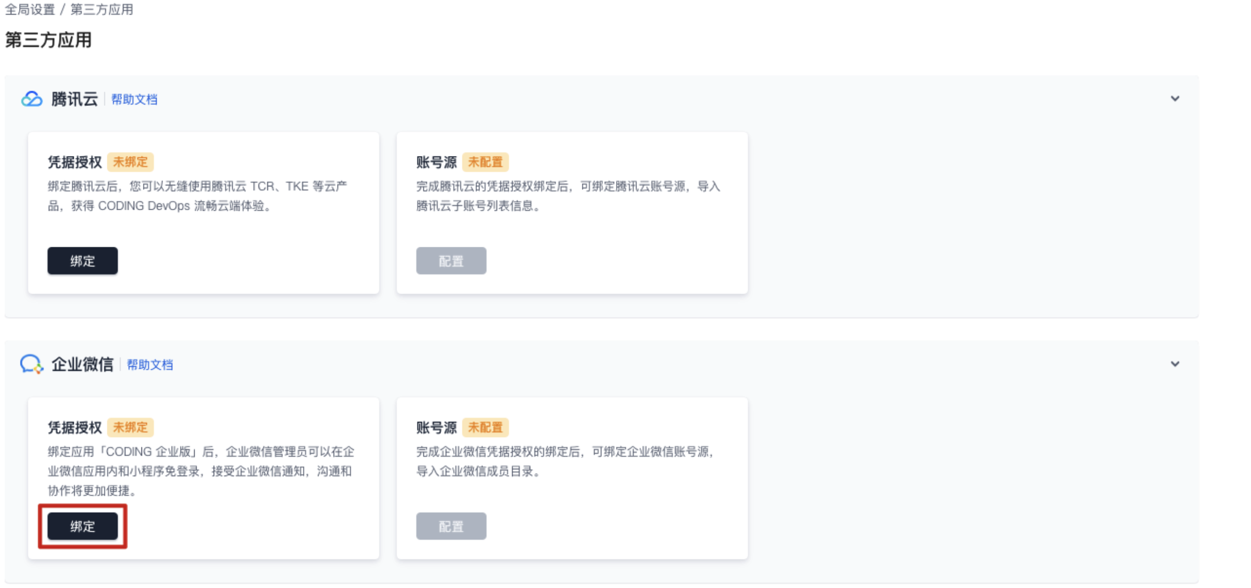Open 帮助文档 link beside 腾讯云
Viewport: 1251px width, 588px height.
(x=134, y=99)
